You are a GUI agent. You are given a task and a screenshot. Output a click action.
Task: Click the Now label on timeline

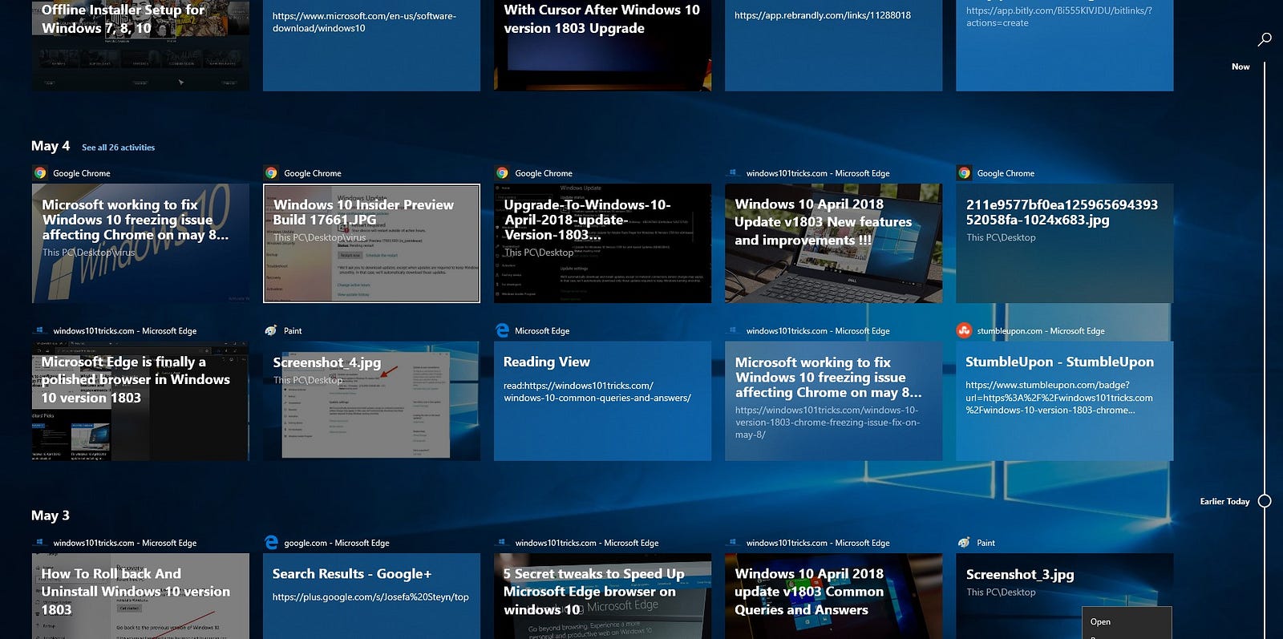(x=1241, y=67)
